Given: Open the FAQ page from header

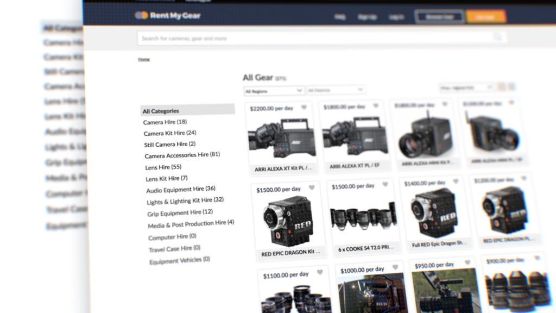Looking at the screenshot, I should pos(340,17).
